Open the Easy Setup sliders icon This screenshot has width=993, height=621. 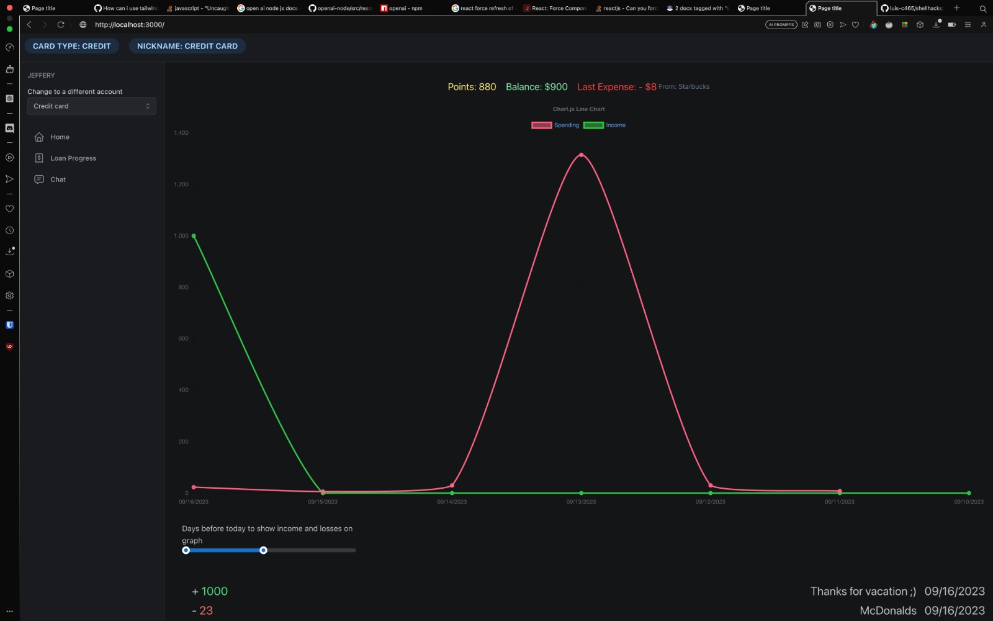[968, 25]
